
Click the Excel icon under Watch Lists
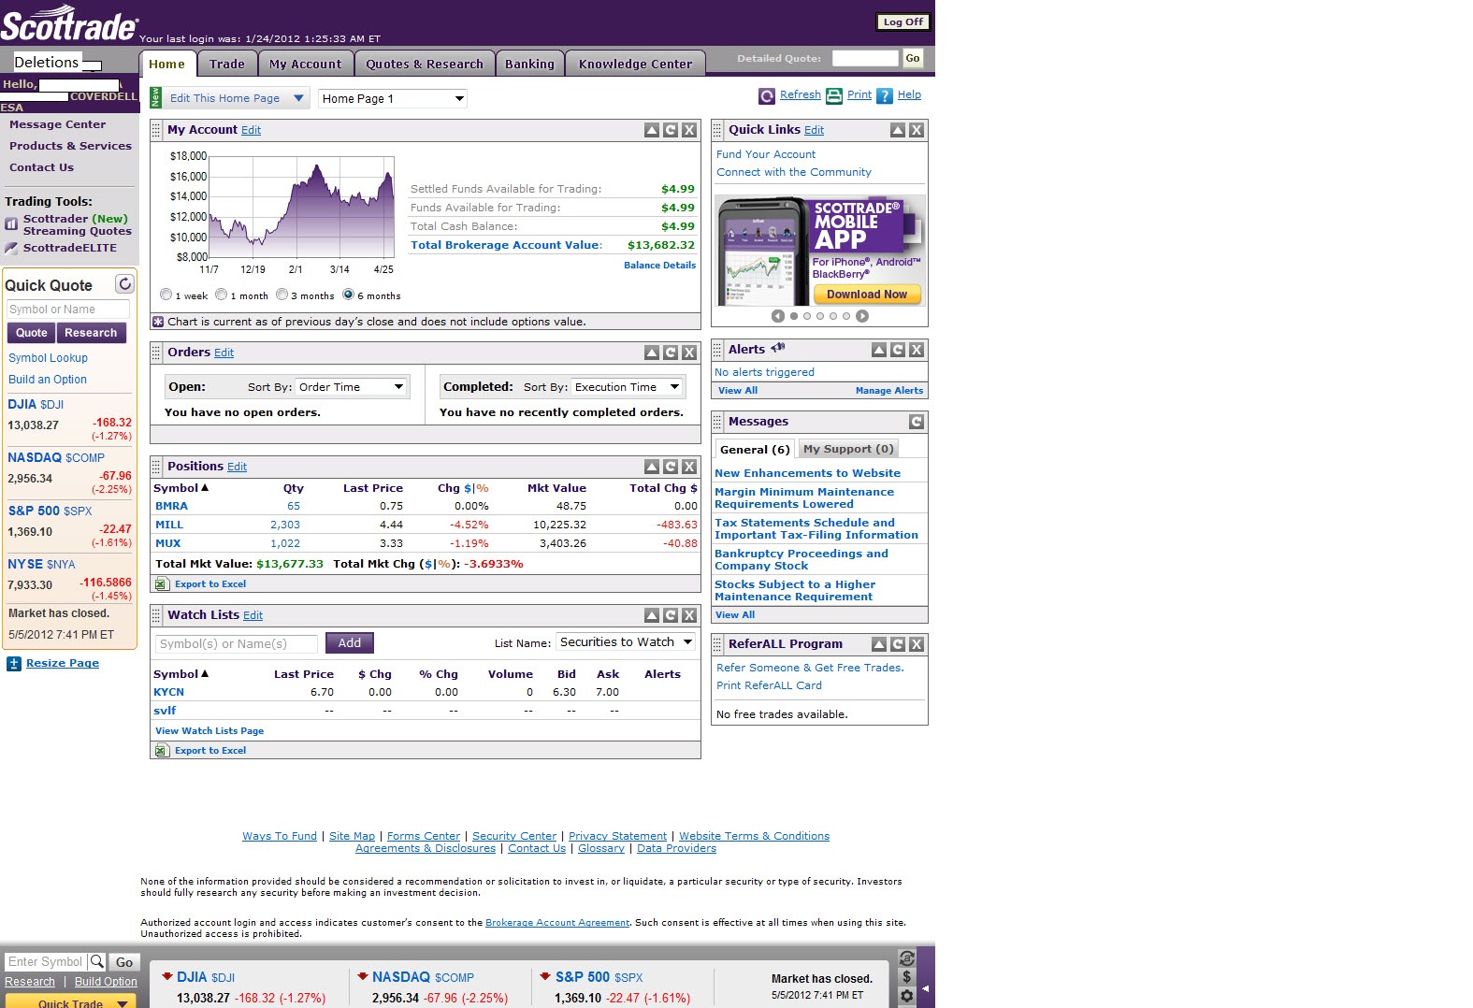162,751
